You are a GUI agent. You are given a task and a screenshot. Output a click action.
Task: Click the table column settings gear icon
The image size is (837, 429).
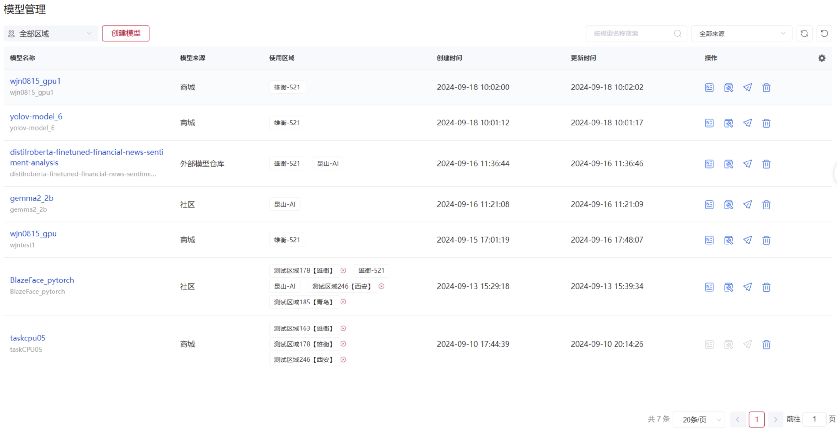tap(822, 58)
